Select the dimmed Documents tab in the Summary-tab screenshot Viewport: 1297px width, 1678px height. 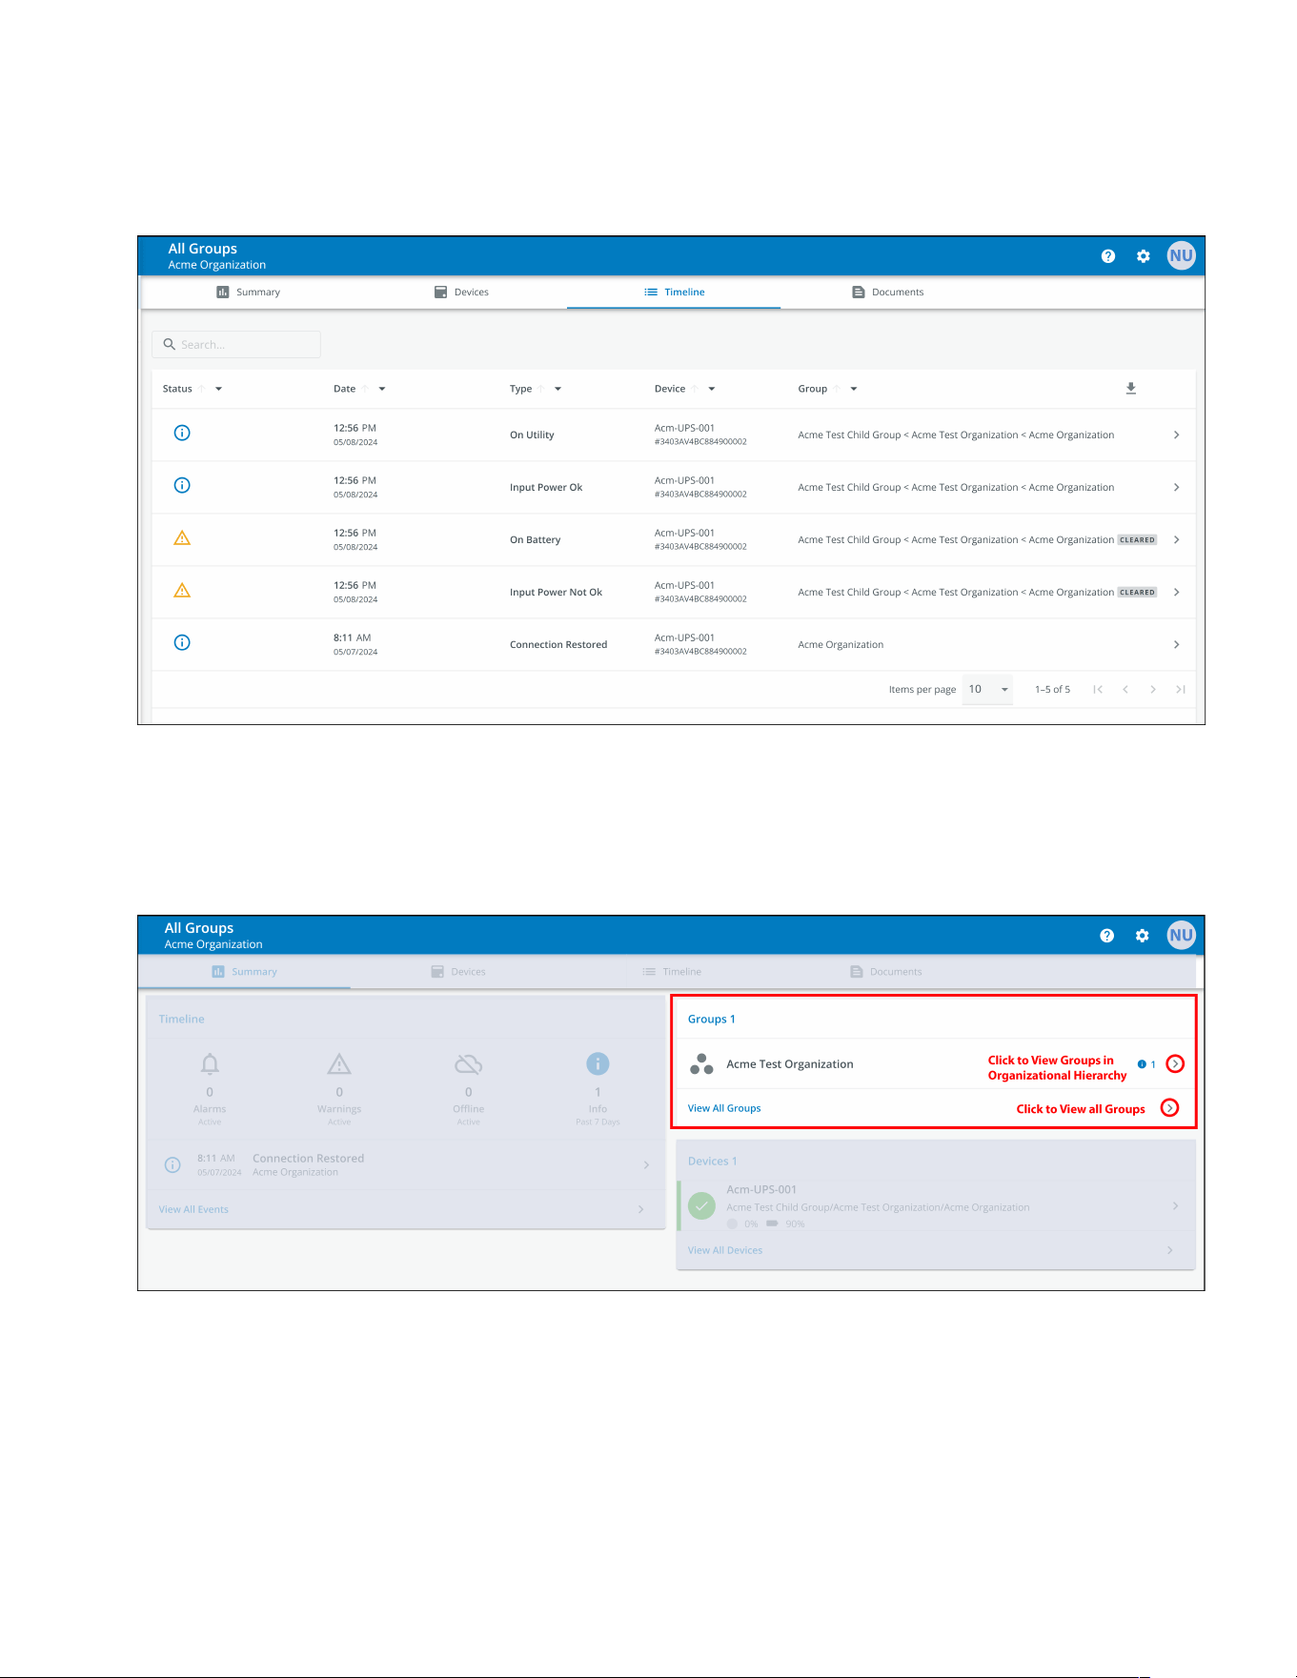click(x=886, y=972)
